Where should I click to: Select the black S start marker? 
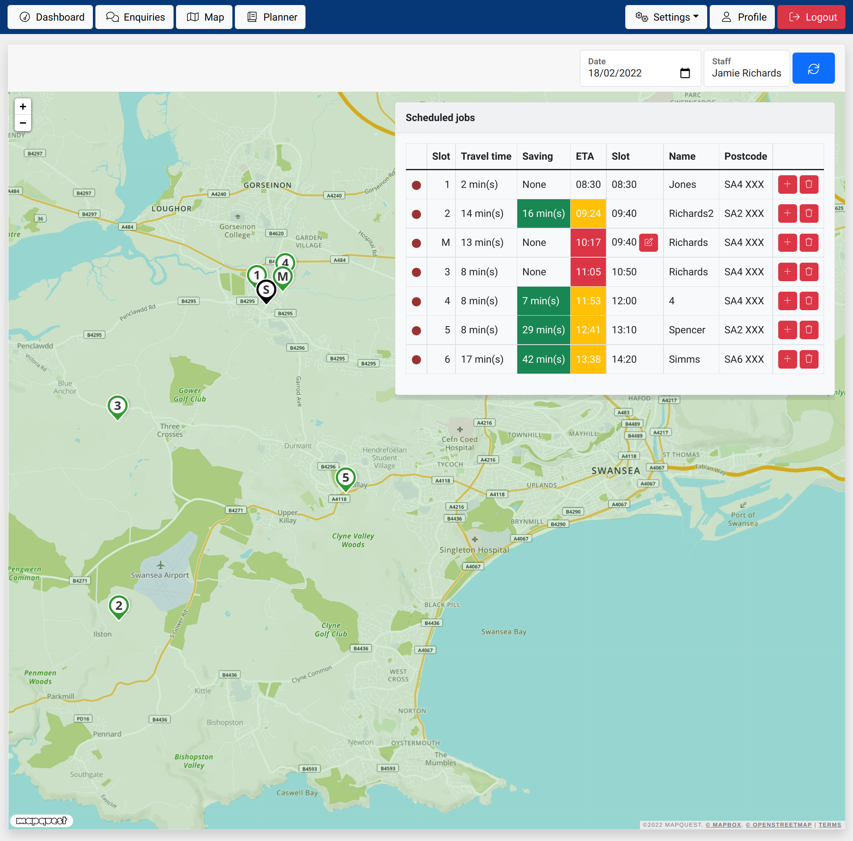(x=266, y=291)
